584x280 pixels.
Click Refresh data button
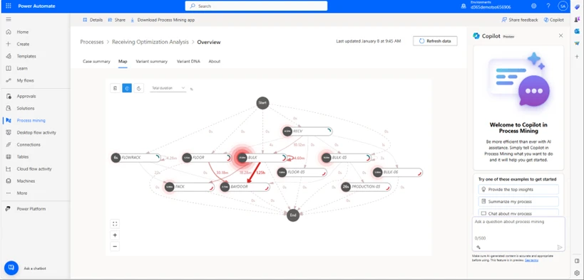435,41
